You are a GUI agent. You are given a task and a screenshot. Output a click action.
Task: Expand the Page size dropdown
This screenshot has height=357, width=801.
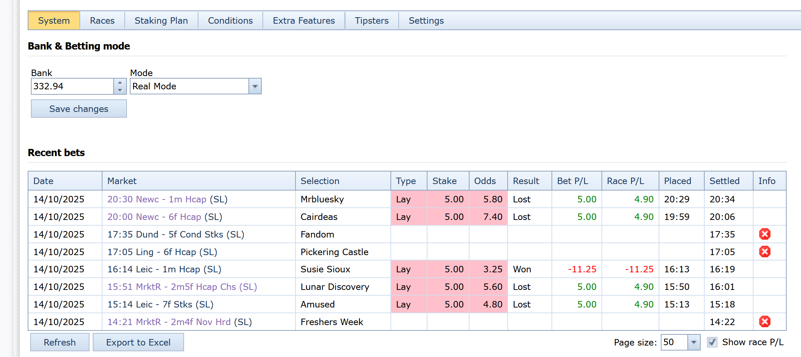pos(694,342)
